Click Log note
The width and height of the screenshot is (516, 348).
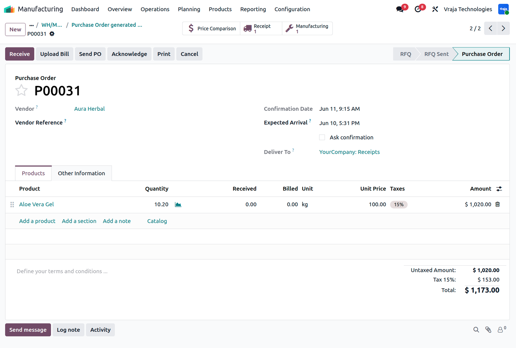coord(68,330)
